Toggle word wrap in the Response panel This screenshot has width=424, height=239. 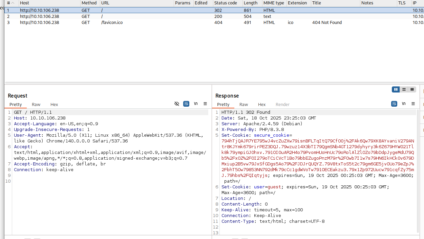click(394, 104)
